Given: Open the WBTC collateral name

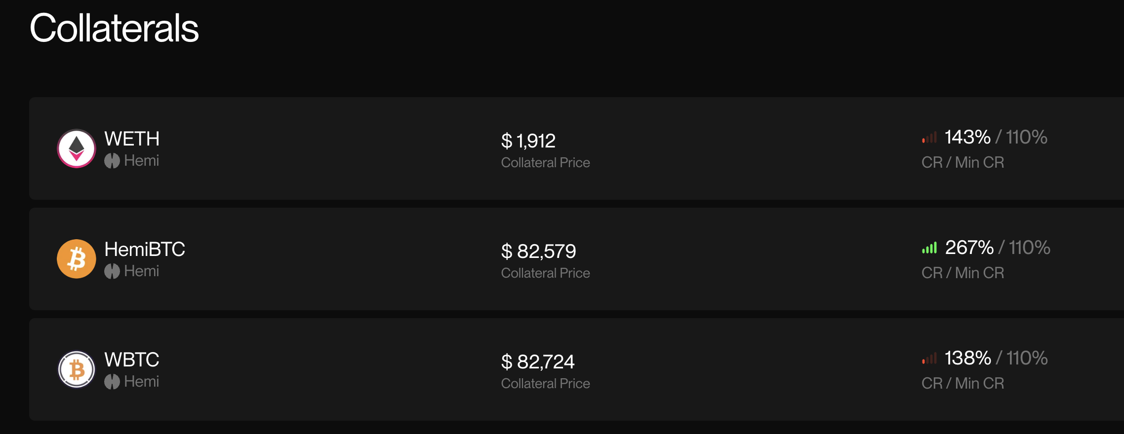Looking at the screenshot, I should [x=132, y=360].
